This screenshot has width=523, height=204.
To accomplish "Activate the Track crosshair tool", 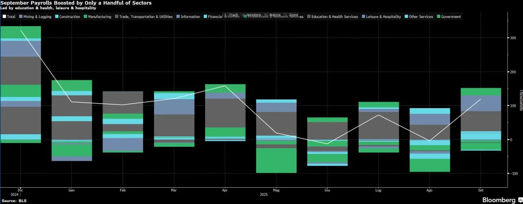I will pyautogui.click(x=231, y=15).
